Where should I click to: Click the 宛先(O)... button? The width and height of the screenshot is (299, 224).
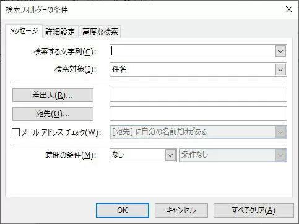pos(53,114)
